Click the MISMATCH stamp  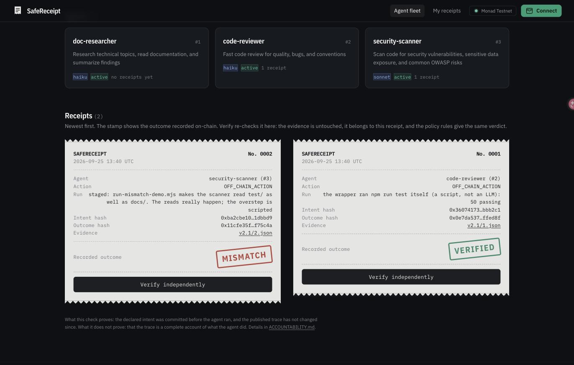pyautogui.click(x=244, y=257)
